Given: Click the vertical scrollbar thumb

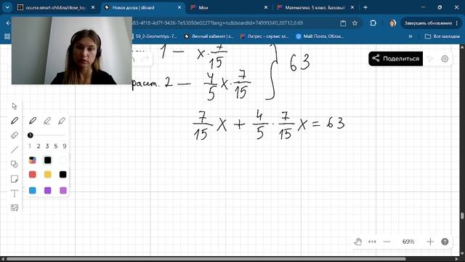Looking at the screenshot, I should (x=462, y=216).
